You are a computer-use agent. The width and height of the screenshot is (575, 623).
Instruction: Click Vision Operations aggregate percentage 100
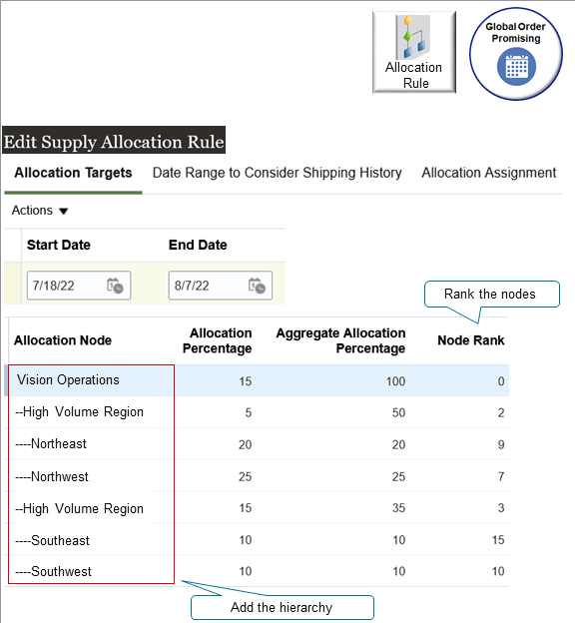click(x=395, y=381)
